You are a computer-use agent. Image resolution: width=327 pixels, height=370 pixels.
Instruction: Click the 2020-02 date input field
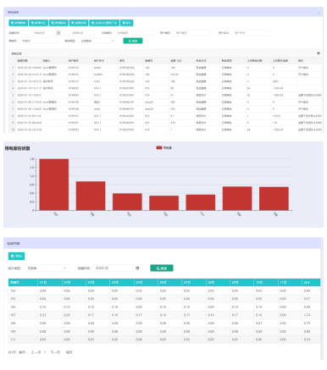point(113,268)
